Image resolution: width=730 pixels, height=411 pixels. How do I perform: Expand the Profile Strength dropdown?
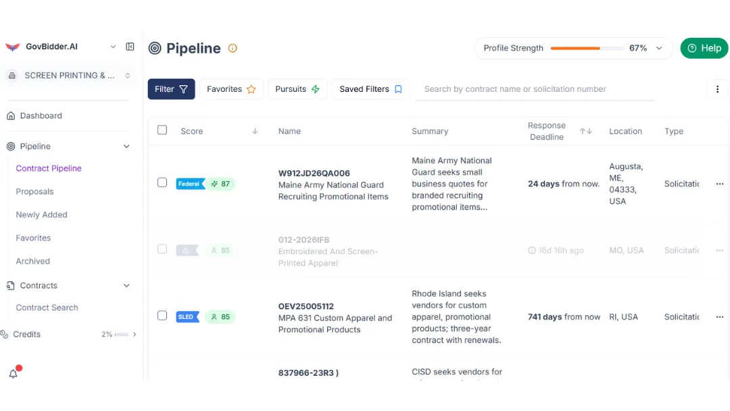[659, 48]
